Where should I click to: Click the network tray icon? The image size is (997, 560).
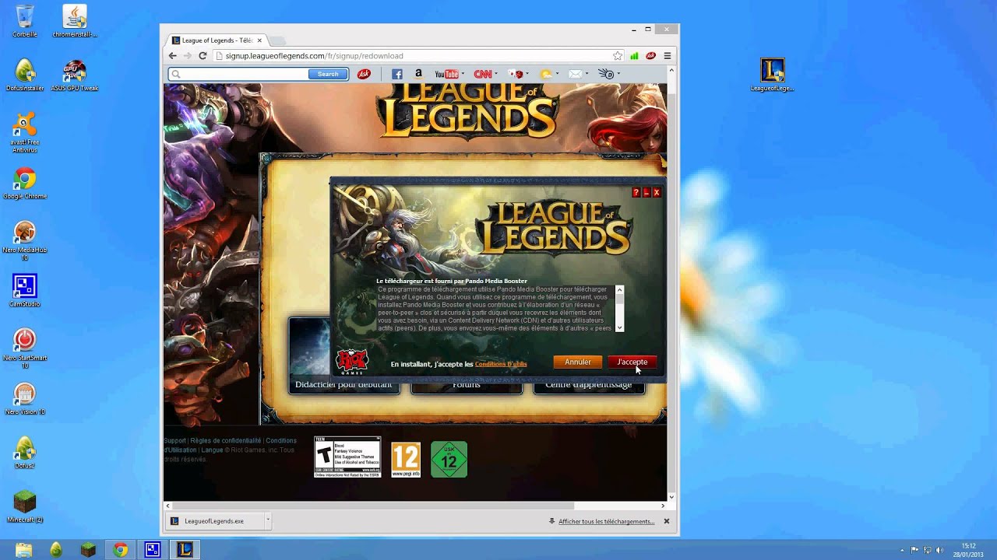[928, 551]
